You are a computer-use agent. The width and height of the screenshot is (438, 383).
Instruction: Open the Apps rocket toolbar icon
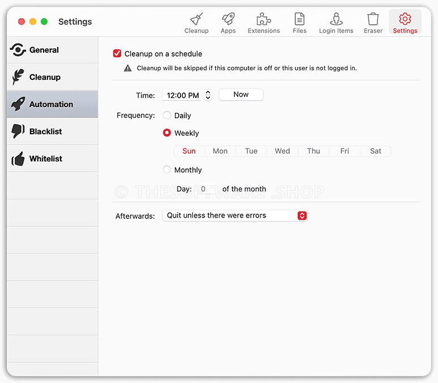point(228,19)
